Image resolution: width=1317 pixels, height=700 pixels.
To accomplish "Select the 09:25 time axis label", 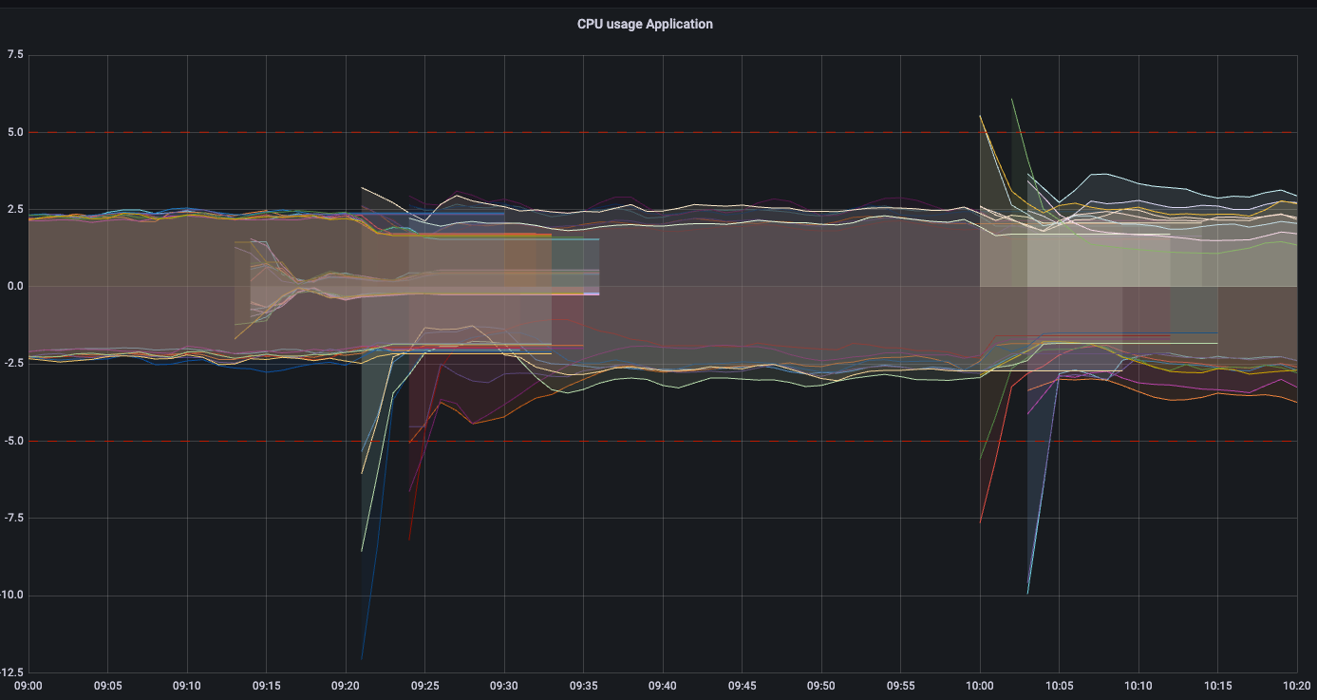I will tap(424, 686).
